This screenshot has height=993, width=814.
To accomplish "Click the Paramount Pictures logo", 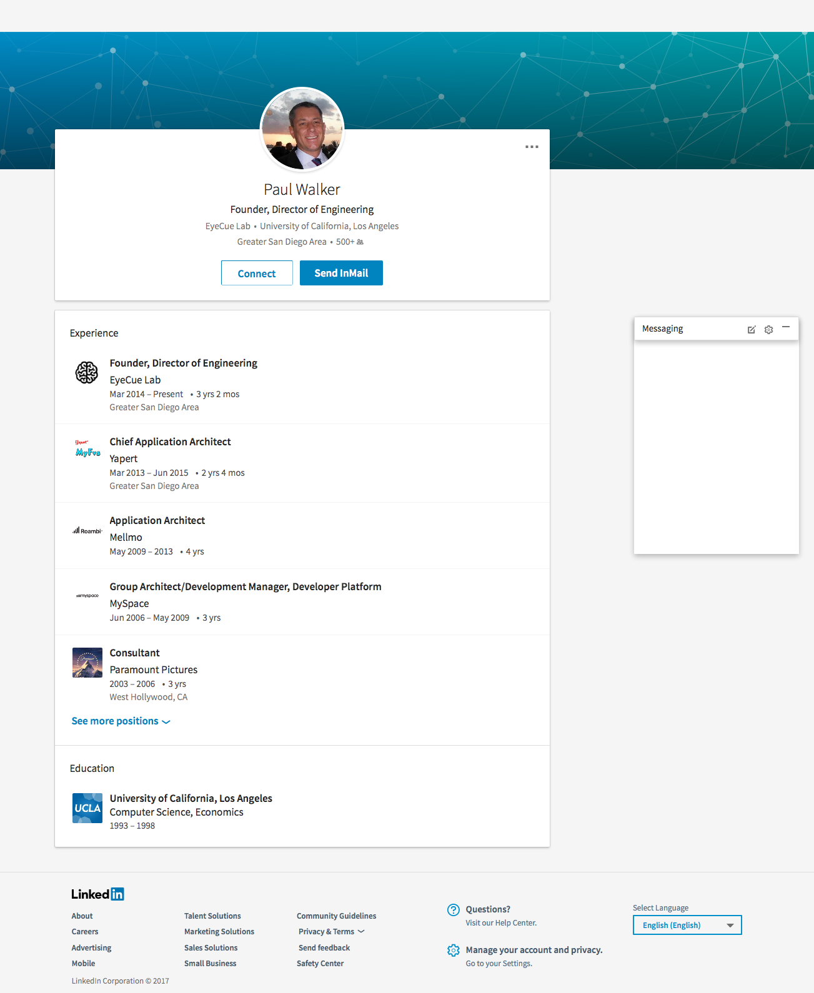I will click(x=87, y=663).
